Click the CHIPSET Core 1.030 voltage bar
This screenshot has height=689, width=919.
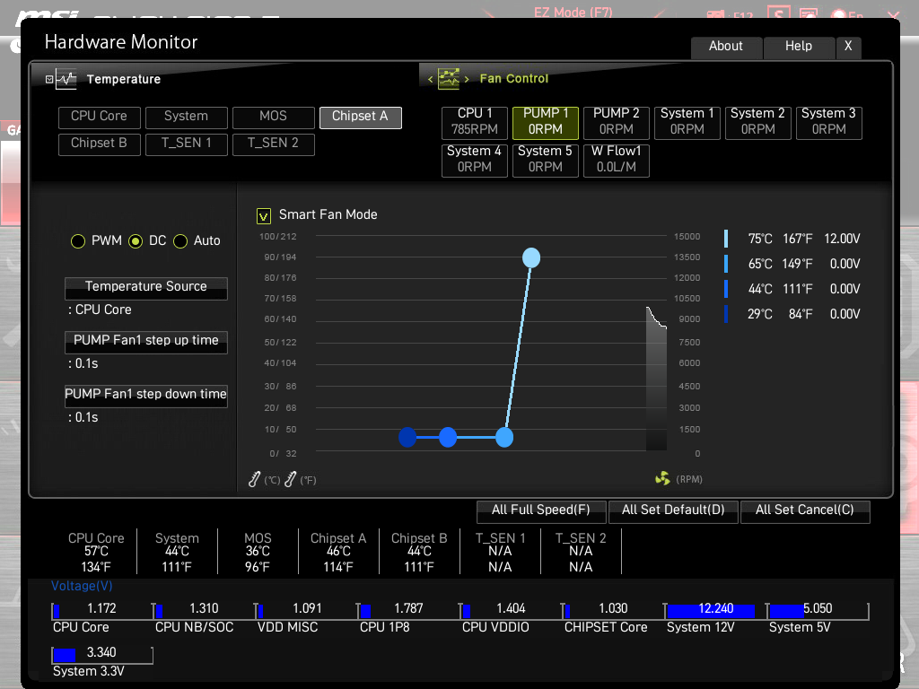[614, 610]
